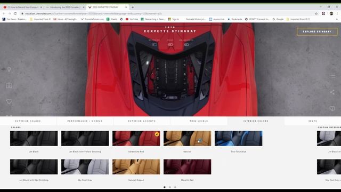This screenshot has height=192, width=341.
Task: Open the XFINITY Connect bookmark
Action: pyautogui.click(x=257, y=19)
